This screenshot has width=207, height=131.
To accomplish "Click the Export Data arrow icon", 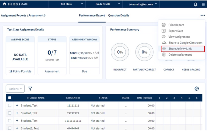I will [163, 31].
